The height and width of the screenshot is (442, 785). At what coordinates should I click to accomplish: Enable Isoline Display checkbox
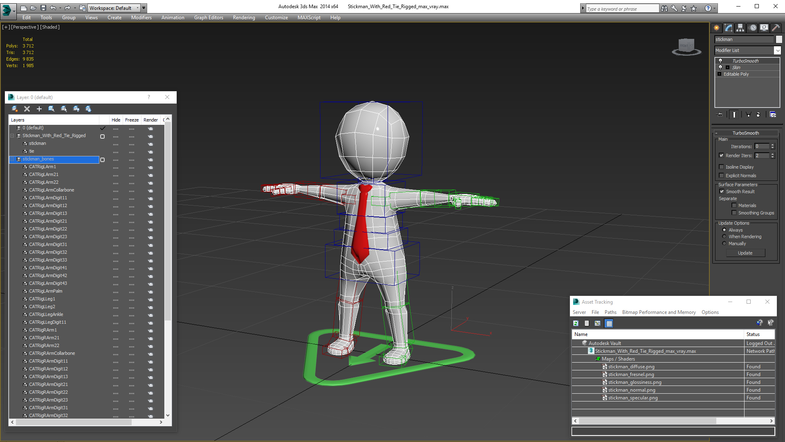point(722,167)
